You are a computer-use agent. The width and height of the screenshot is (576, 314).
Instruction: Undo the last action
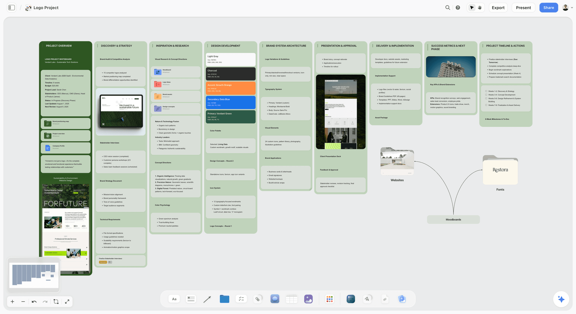[x=34, y=302]
